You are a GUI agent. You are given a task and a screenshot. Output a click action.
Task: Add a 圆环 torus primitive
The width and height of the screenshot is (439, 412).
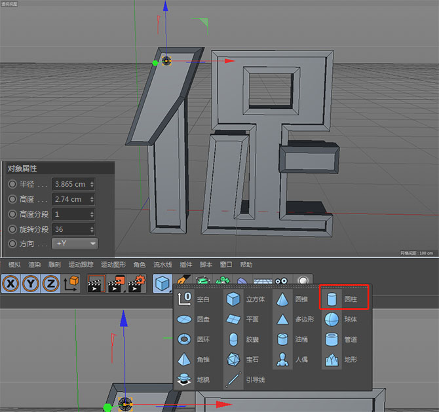(x=194, y=339)
